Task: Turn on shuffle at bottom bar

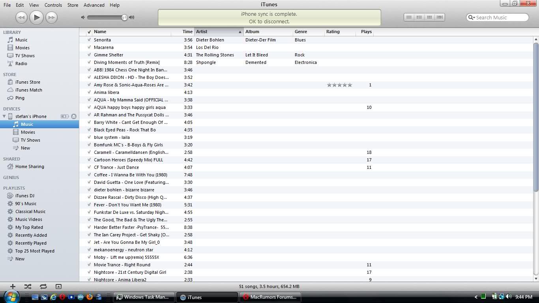Action: coord(28,286)
